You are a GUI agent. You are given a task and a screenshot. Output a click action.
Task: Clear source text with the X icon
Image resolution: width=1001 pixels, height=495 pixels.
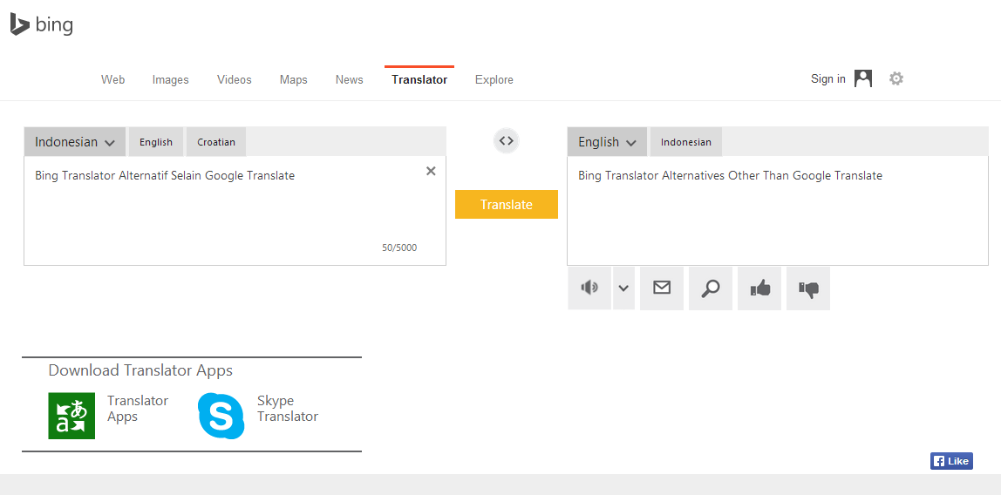click(x=431, y=171)
